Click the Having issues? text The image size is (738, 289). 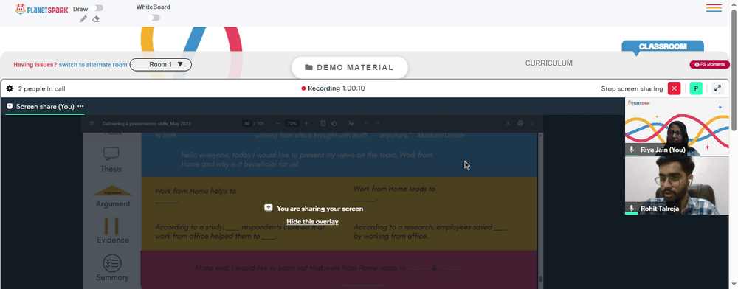[x=35, y=65]
